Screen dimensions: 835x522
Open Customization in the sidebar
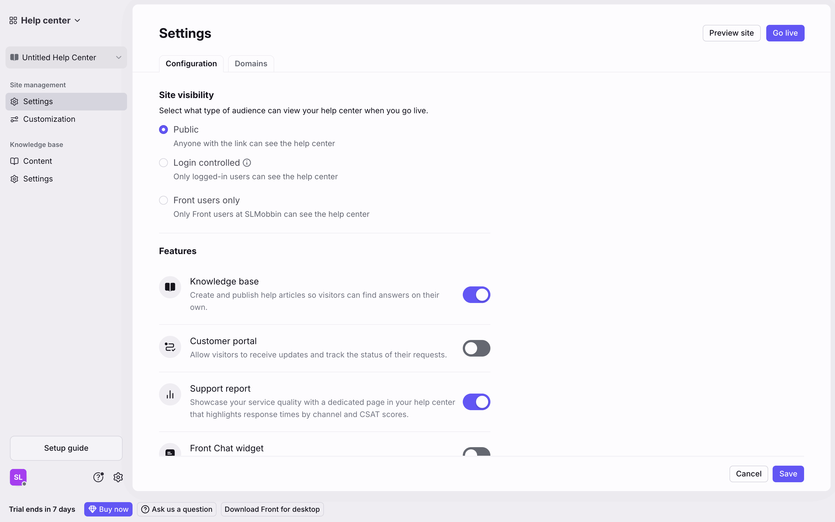coord(49,119)
